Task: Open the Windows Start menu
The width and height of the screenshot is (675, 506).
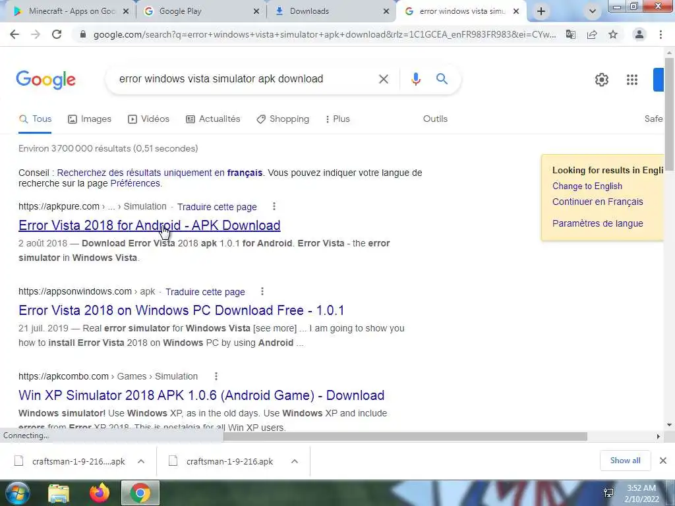Action: (x=17, y=493)
